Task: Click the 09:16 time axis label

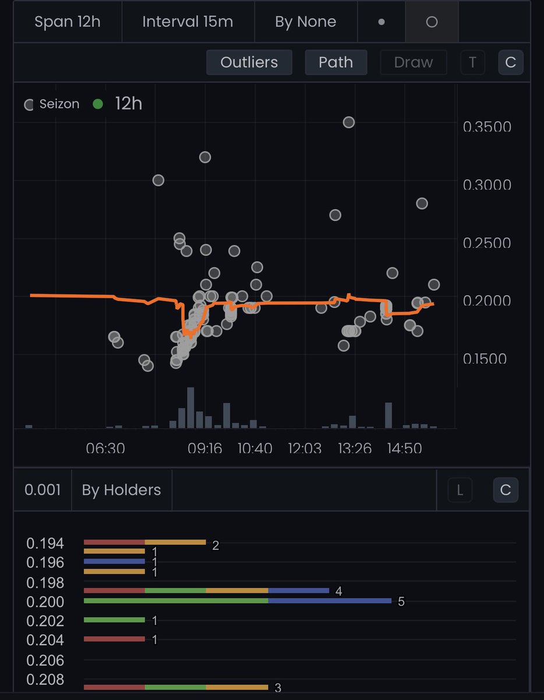Action: tap(204, 449)
